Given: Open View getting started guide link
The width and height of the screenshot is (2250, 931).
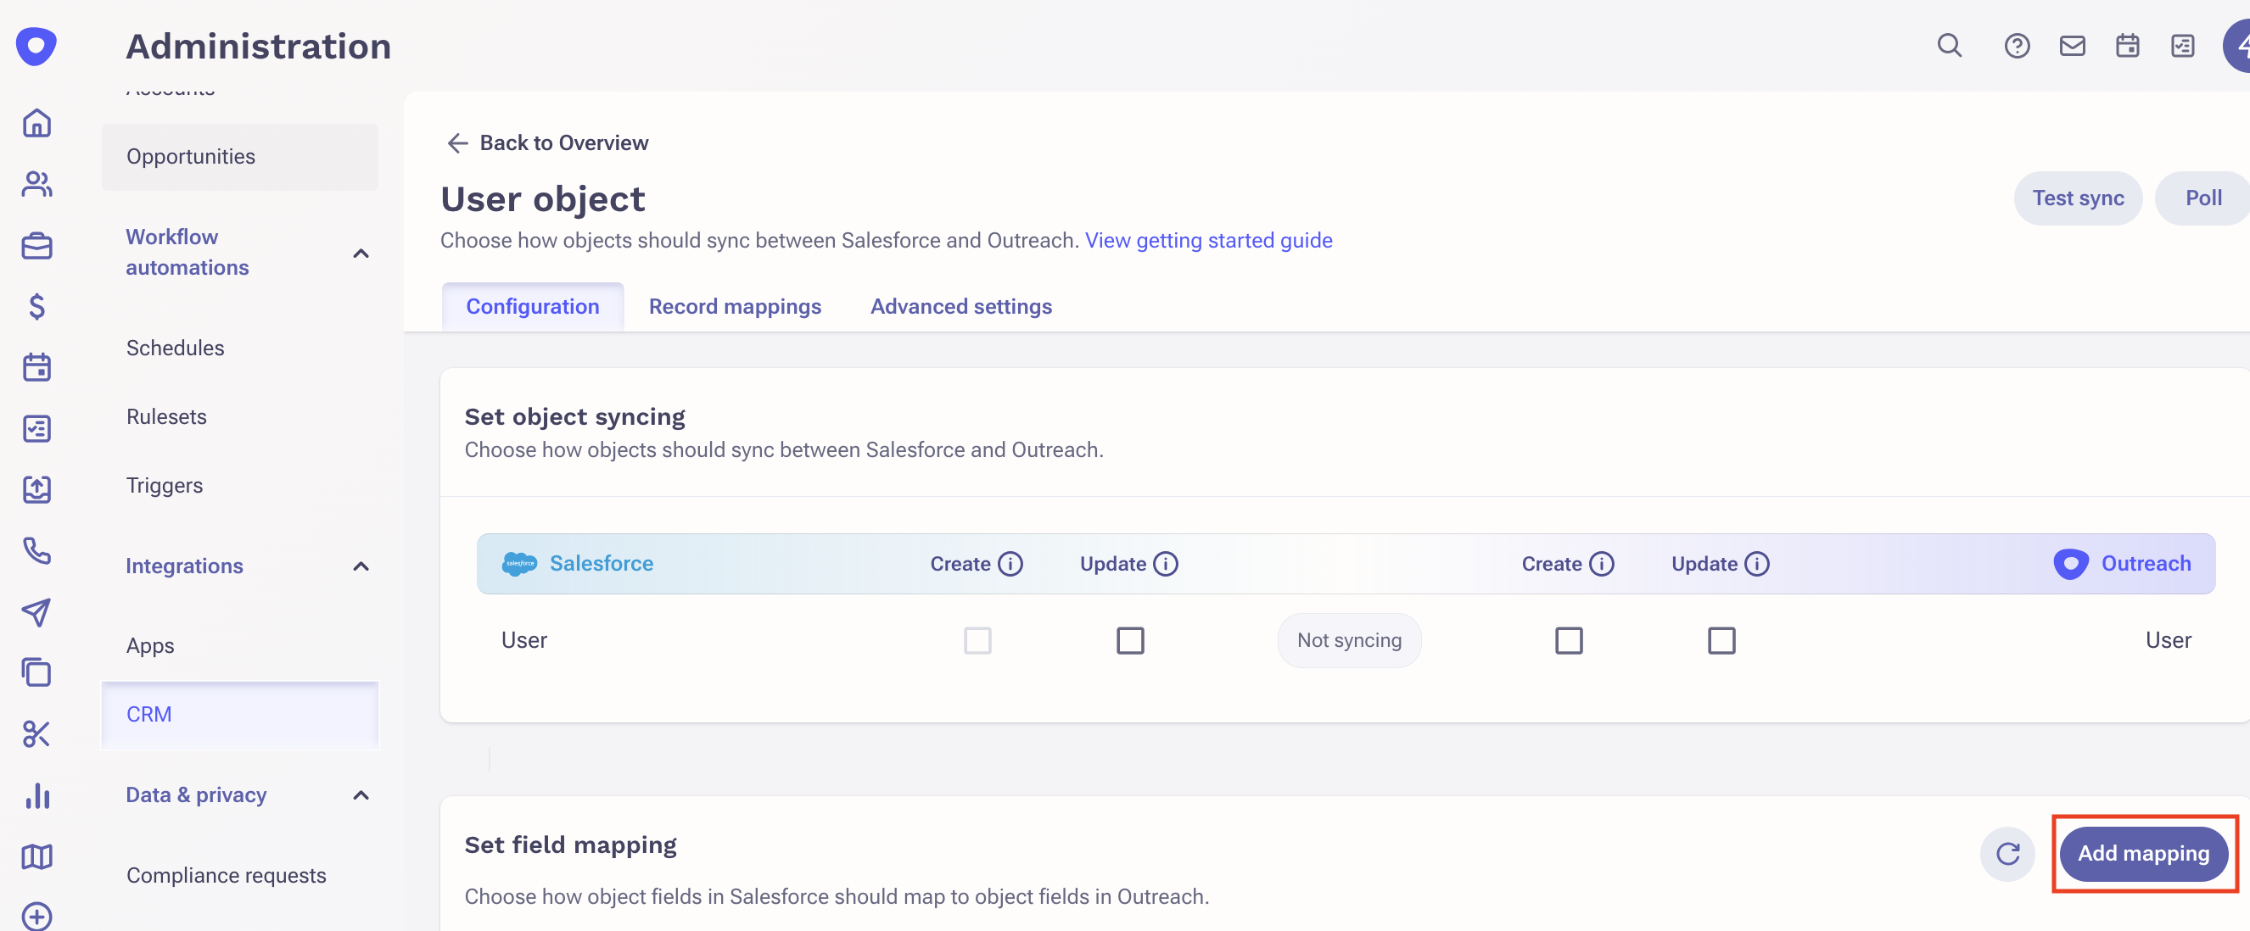Looking at the screenshot, I should [1208, 240].
